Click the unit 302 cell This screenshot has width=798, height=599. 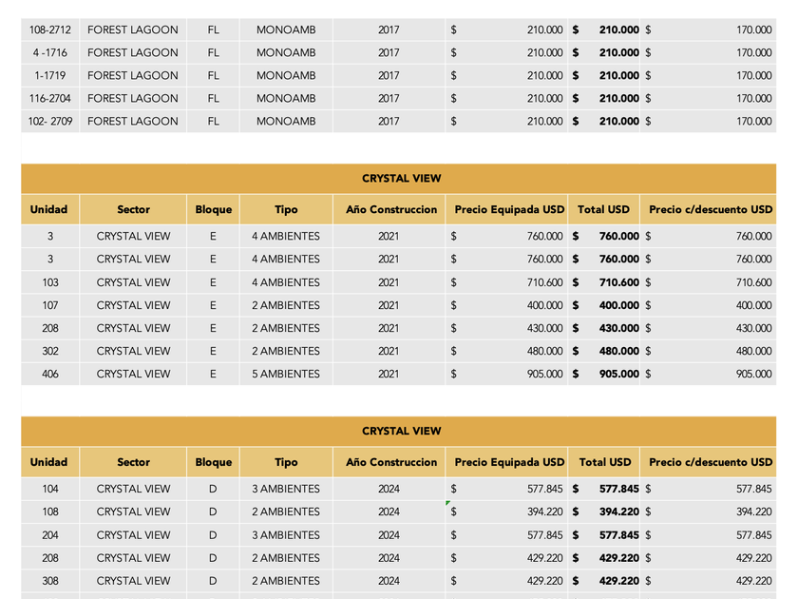tap(50, 351)
